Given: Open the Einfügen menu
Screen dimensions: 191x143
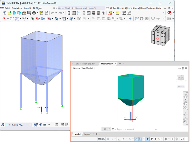Looking at the screenshot, I should (37, 8).
